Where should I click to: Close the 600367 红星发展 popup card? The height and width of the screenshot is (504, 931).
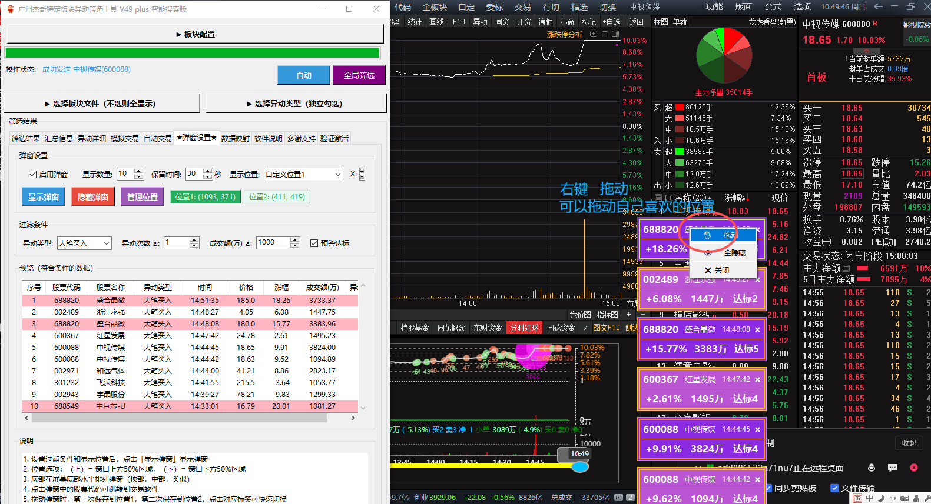pyautogui.click(x=758, y=380)
